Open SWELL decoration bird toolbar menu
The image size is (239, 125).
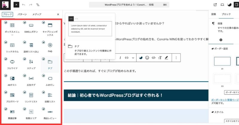click(140, 58)
